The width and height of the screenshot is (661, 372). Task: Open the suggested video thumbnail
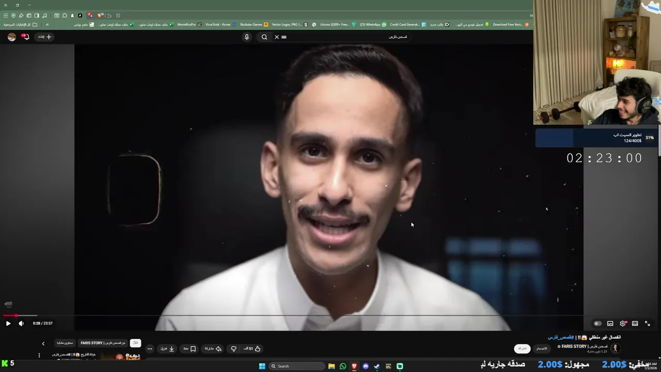120,356
